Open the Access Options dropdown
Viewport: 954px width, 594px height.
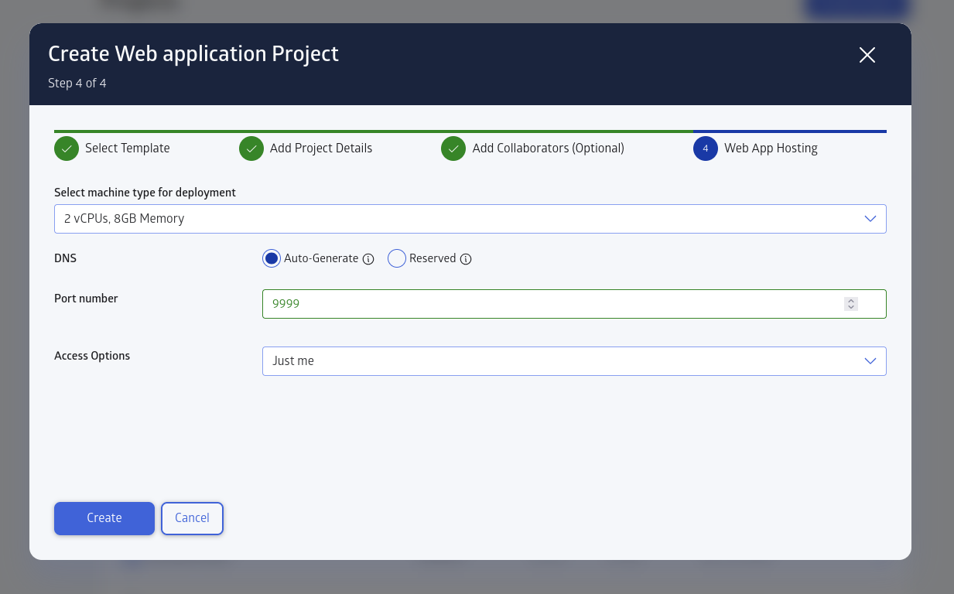pyautogui.click(x=574, y=361)
